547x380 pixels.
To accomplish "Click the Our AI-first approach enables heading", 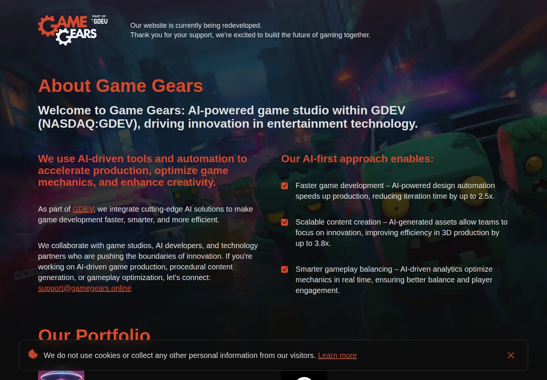I will pyautogui.click(x=357, y=158).
